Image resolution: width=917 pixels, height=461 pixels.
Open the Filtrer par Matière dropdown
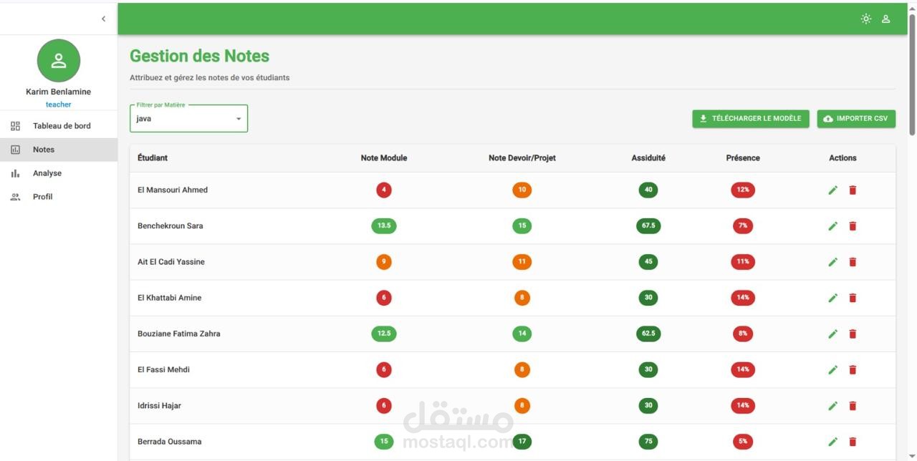(x=188, y=119)
